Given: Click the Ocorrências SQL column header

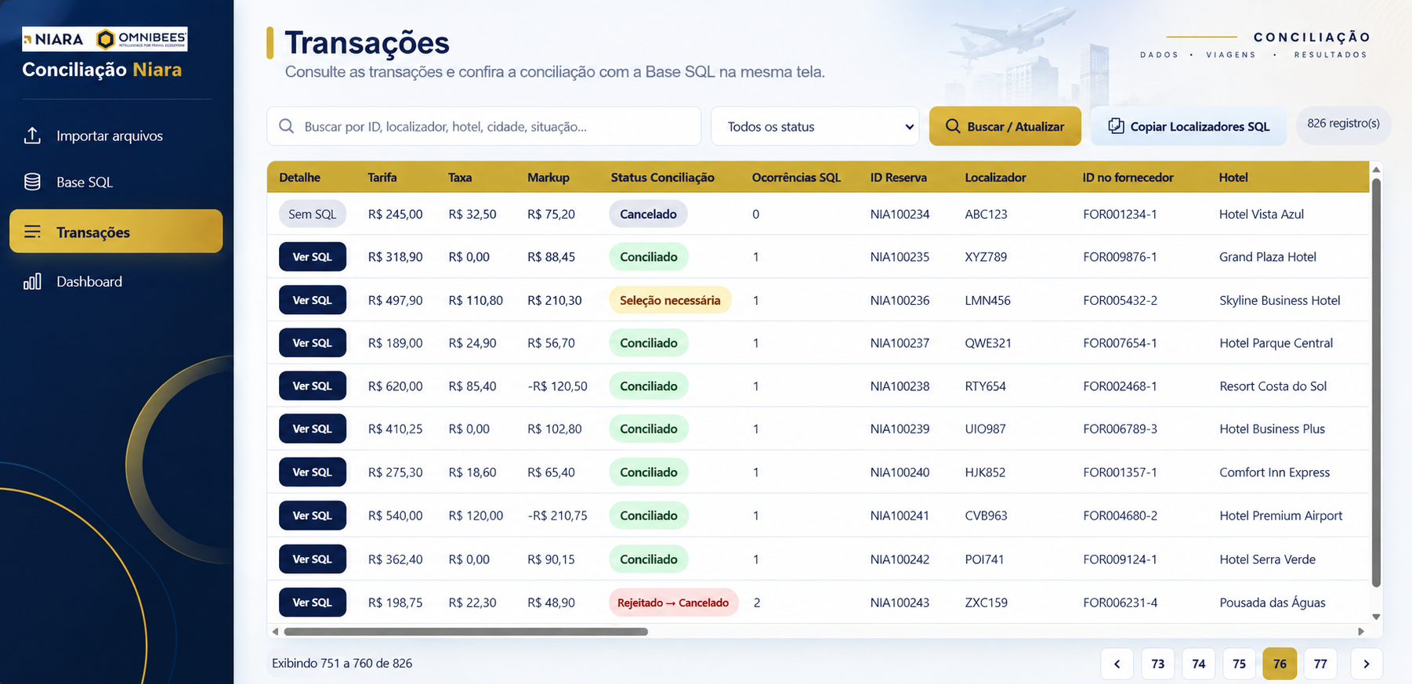Looking at the screenshot, I should 796,178.
